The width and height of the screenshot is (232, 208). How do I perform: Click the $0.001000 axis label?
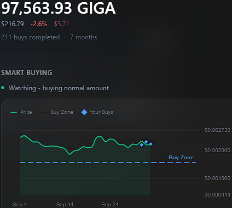point(217,178)
